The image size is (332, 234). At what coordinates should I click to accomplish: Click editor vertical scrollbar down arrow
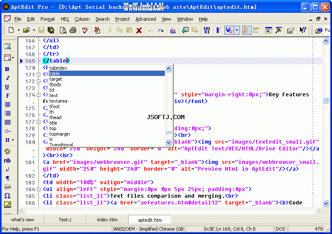pos(326,203)
